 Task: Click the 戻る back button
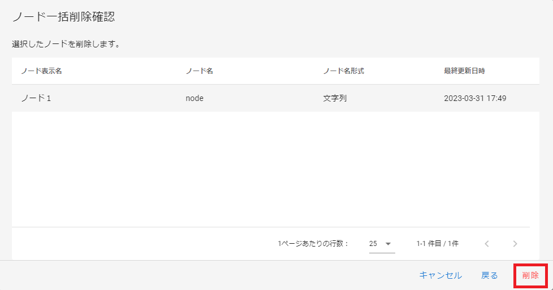pyautogui.click(x=489, y=276)
